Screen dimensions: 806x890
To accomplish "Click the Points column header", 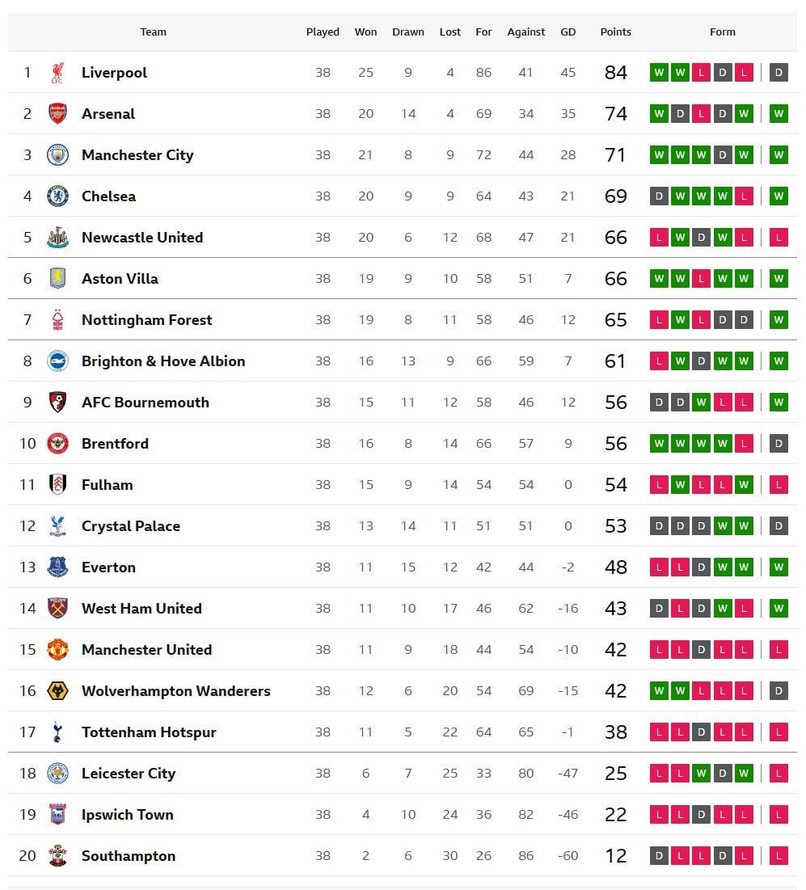I will pyautogui.click(x=615, y=32).
